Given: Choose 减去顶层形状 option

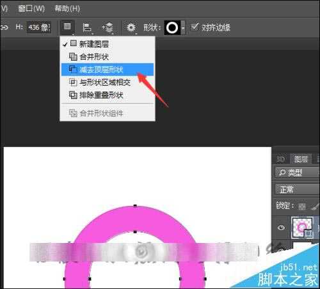Looking at the screenshot, I should (108, 70).
